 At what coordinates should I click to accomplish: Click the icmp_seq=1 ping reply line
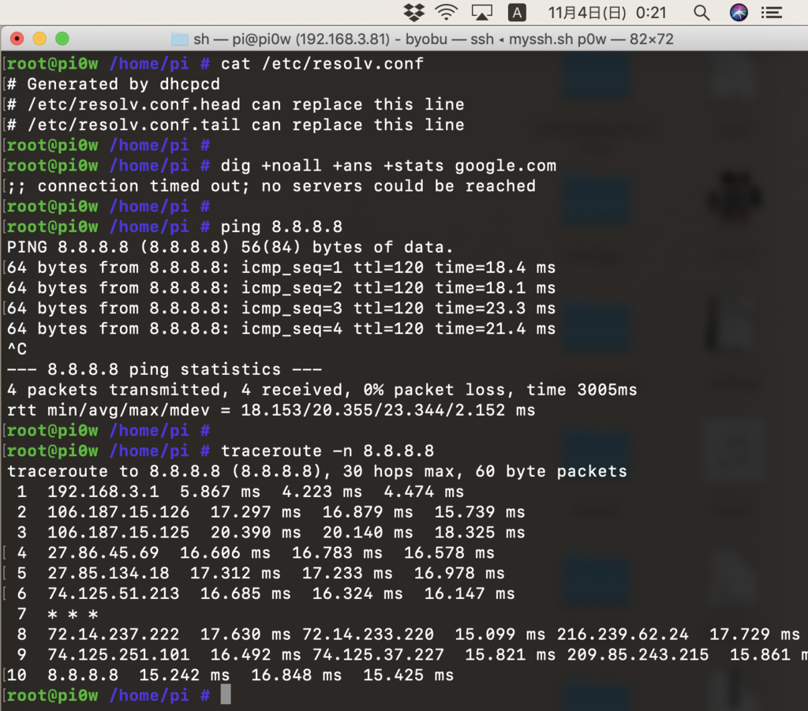(x=282, y=268)
